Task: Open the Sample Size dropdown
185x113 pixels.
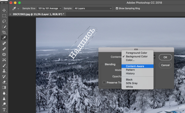Action: pos(49,8)
